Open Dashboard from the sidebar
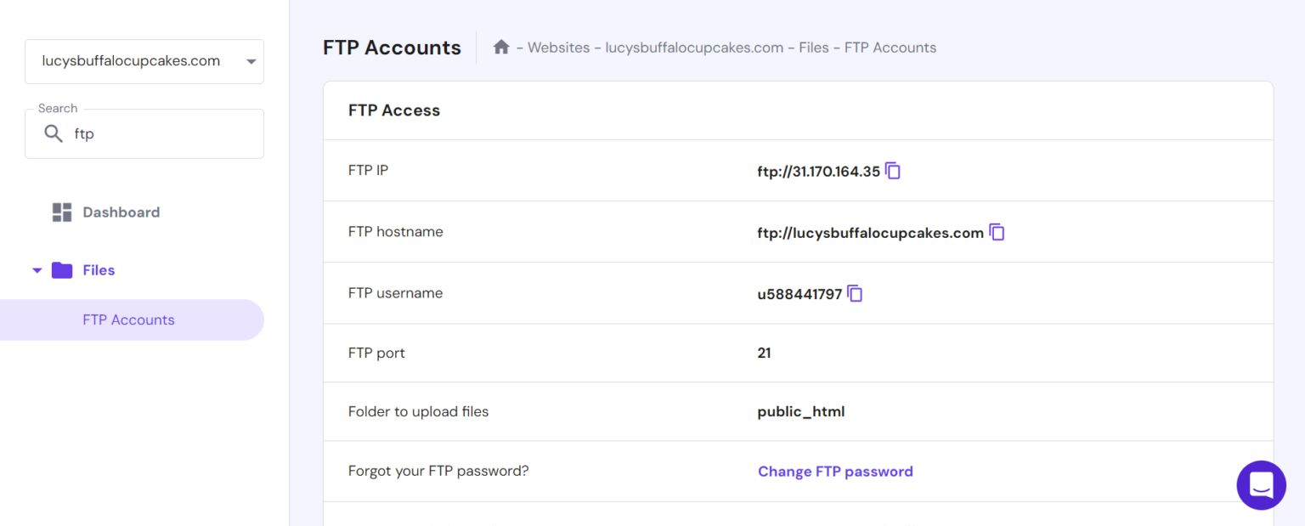This screenshot has height=526, width=1305. (120, 212)
